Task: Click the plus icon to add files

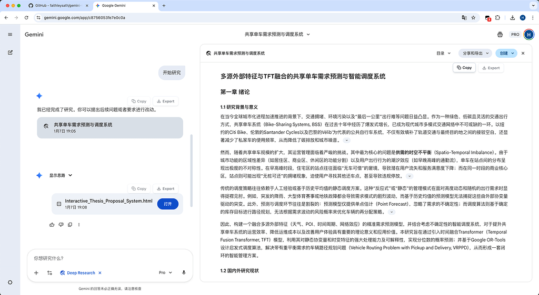Action: (x=36, y=273)
